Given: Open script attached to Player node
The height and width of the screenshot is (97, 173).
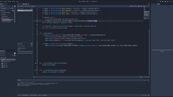Looking at the screenshot, I should [13, 11].
